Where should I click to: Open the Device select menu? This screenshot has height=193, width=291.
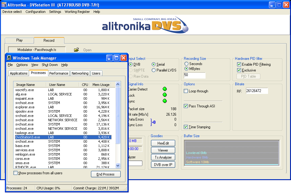12,12
